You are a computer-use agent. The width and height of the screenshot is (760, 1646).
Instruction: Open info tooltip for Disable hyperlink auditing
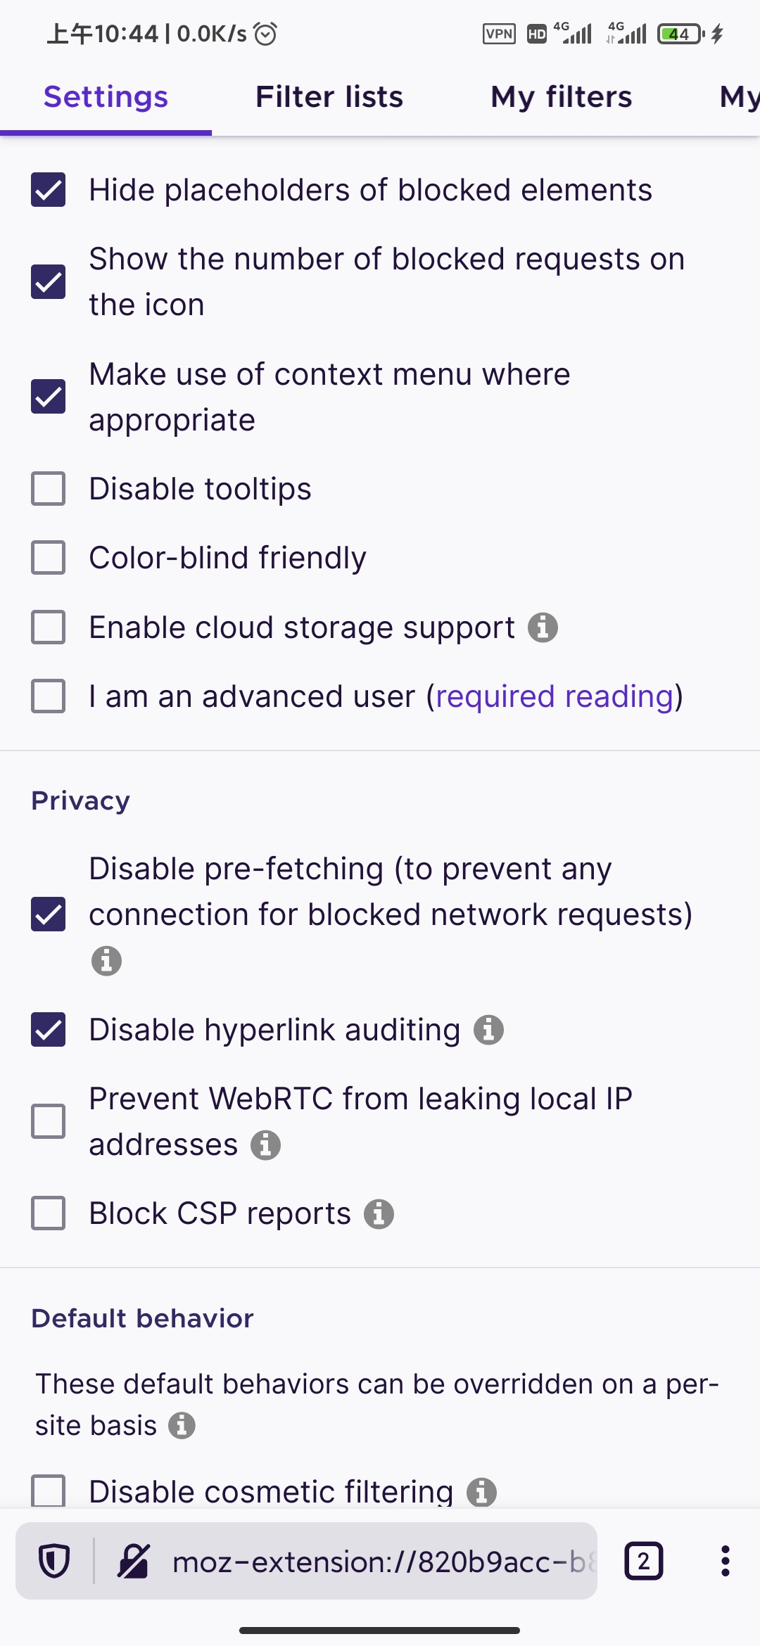489,1030
